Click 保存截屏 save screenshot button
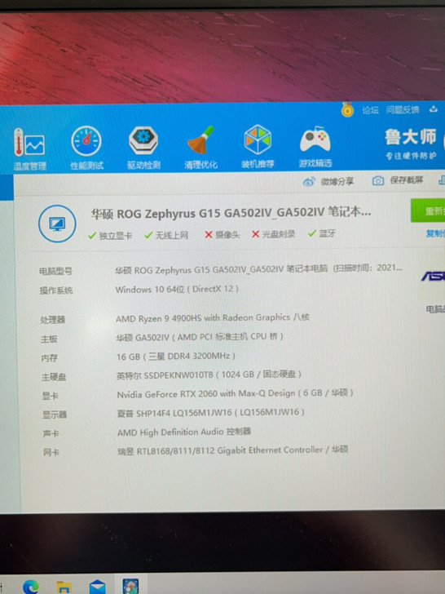Viewport: 445px width, 594px height. (x=398, y=180)
